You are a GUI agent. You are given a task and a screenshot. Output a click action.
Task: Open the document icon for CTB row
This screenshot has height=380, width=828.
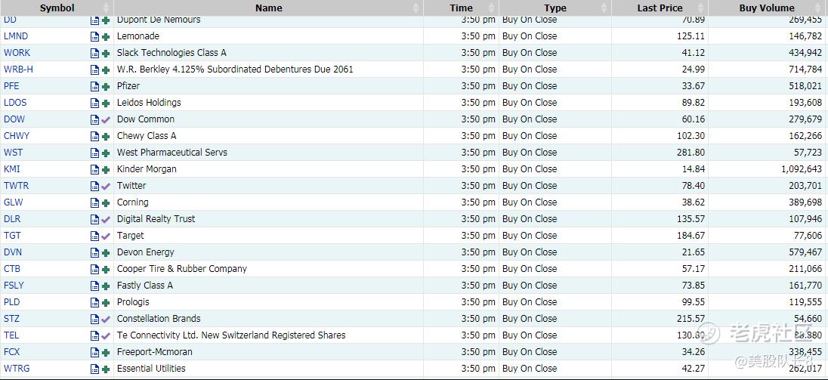click(x=94, y=270)
